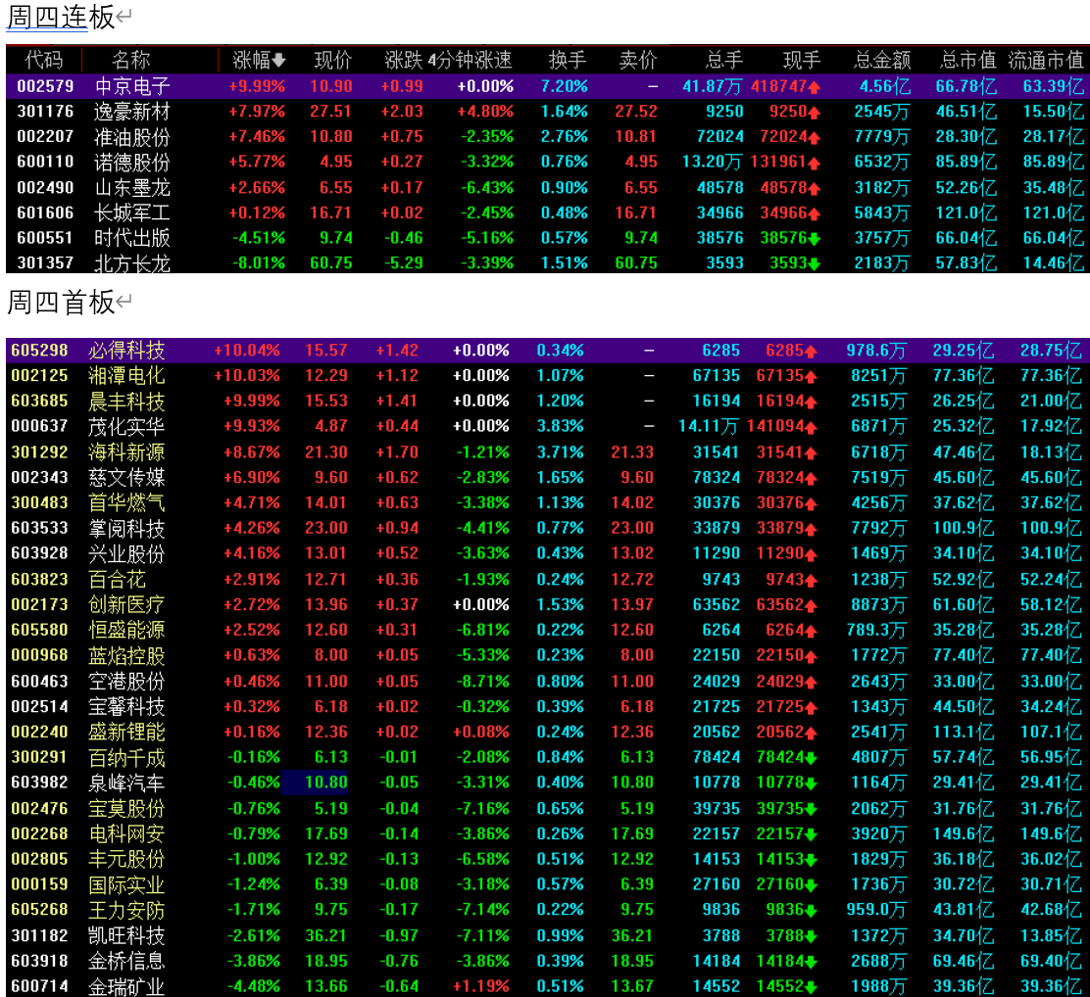
Task: Select stock name 王力安防
Action: [x=126, y=910]
